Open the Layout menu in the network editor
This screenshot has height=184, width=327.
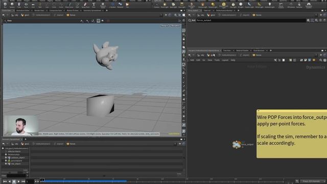coord(225,60)
